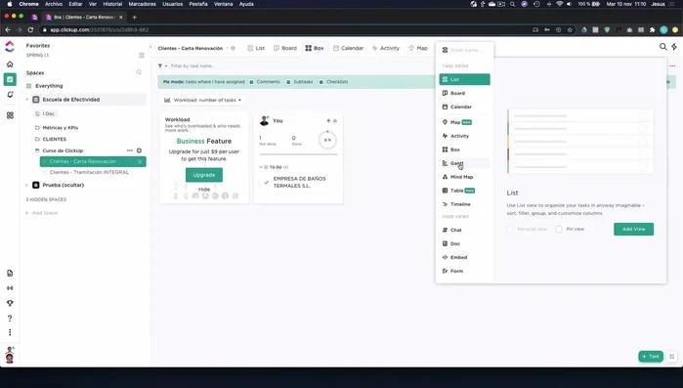Screen dimensions: 683x388
Task: Open the Pulse icon in left rail
Action: 10,288
